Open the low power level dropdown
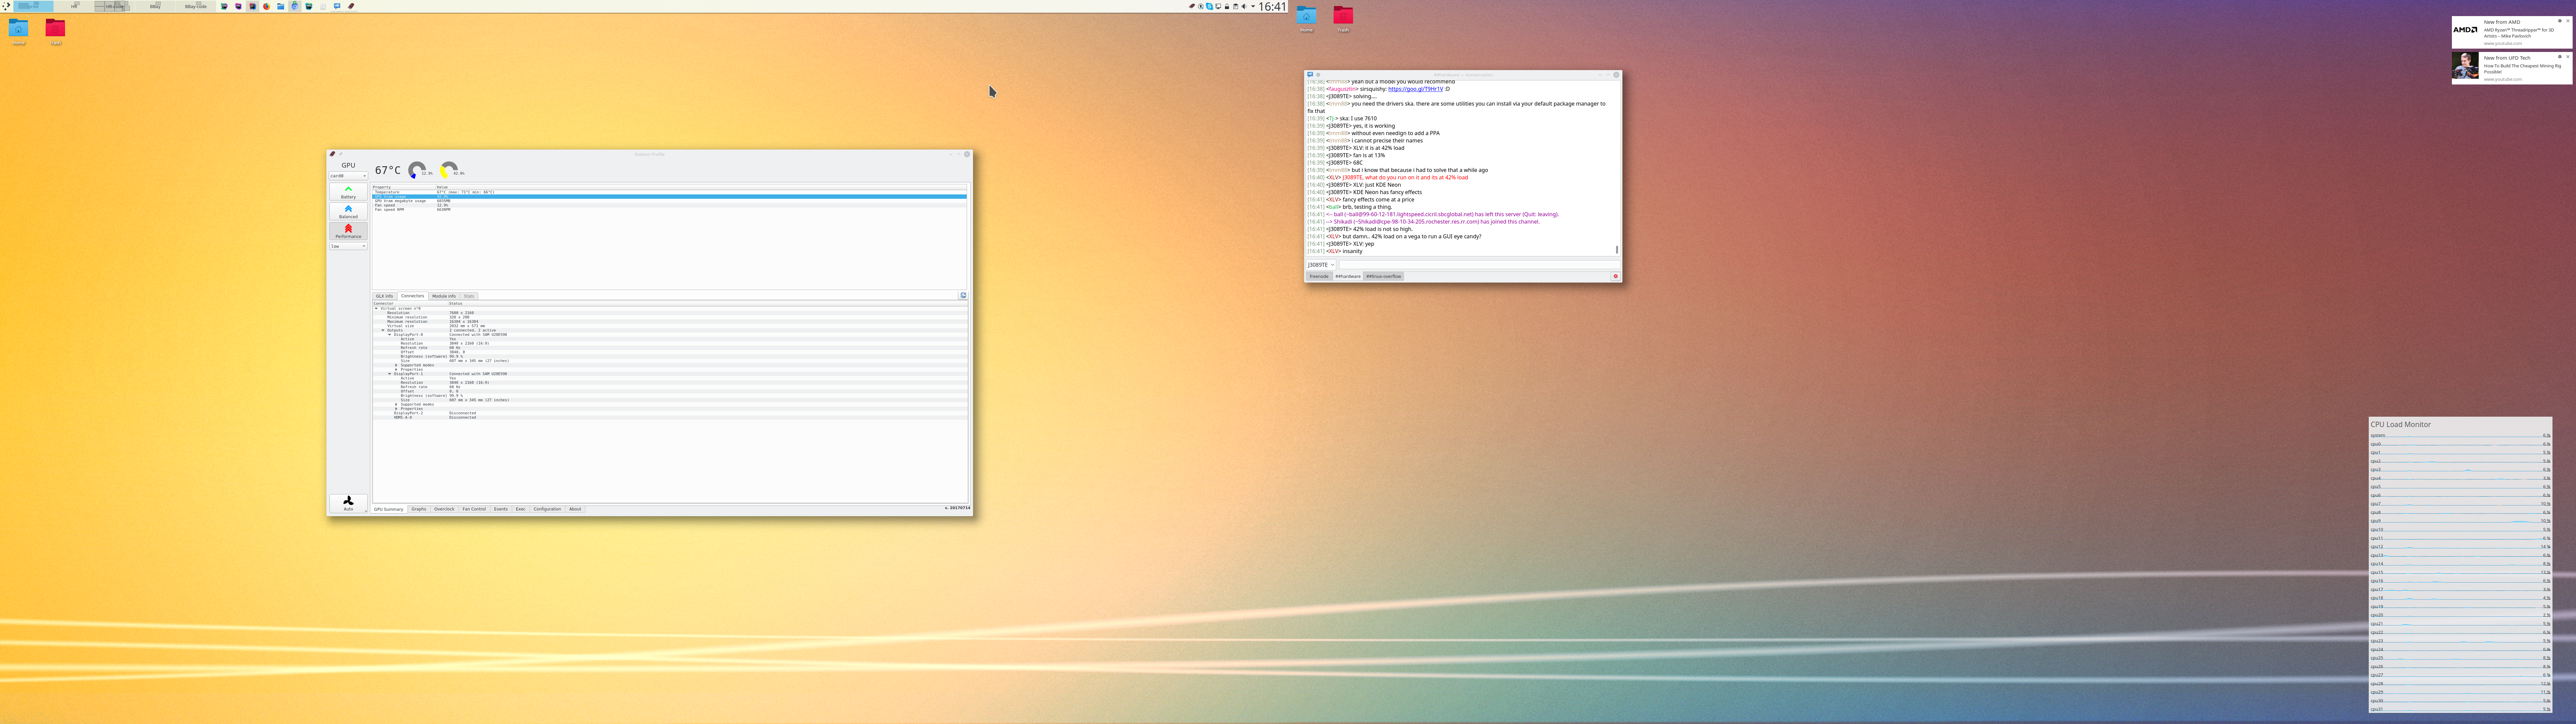 tap(348, 246)
